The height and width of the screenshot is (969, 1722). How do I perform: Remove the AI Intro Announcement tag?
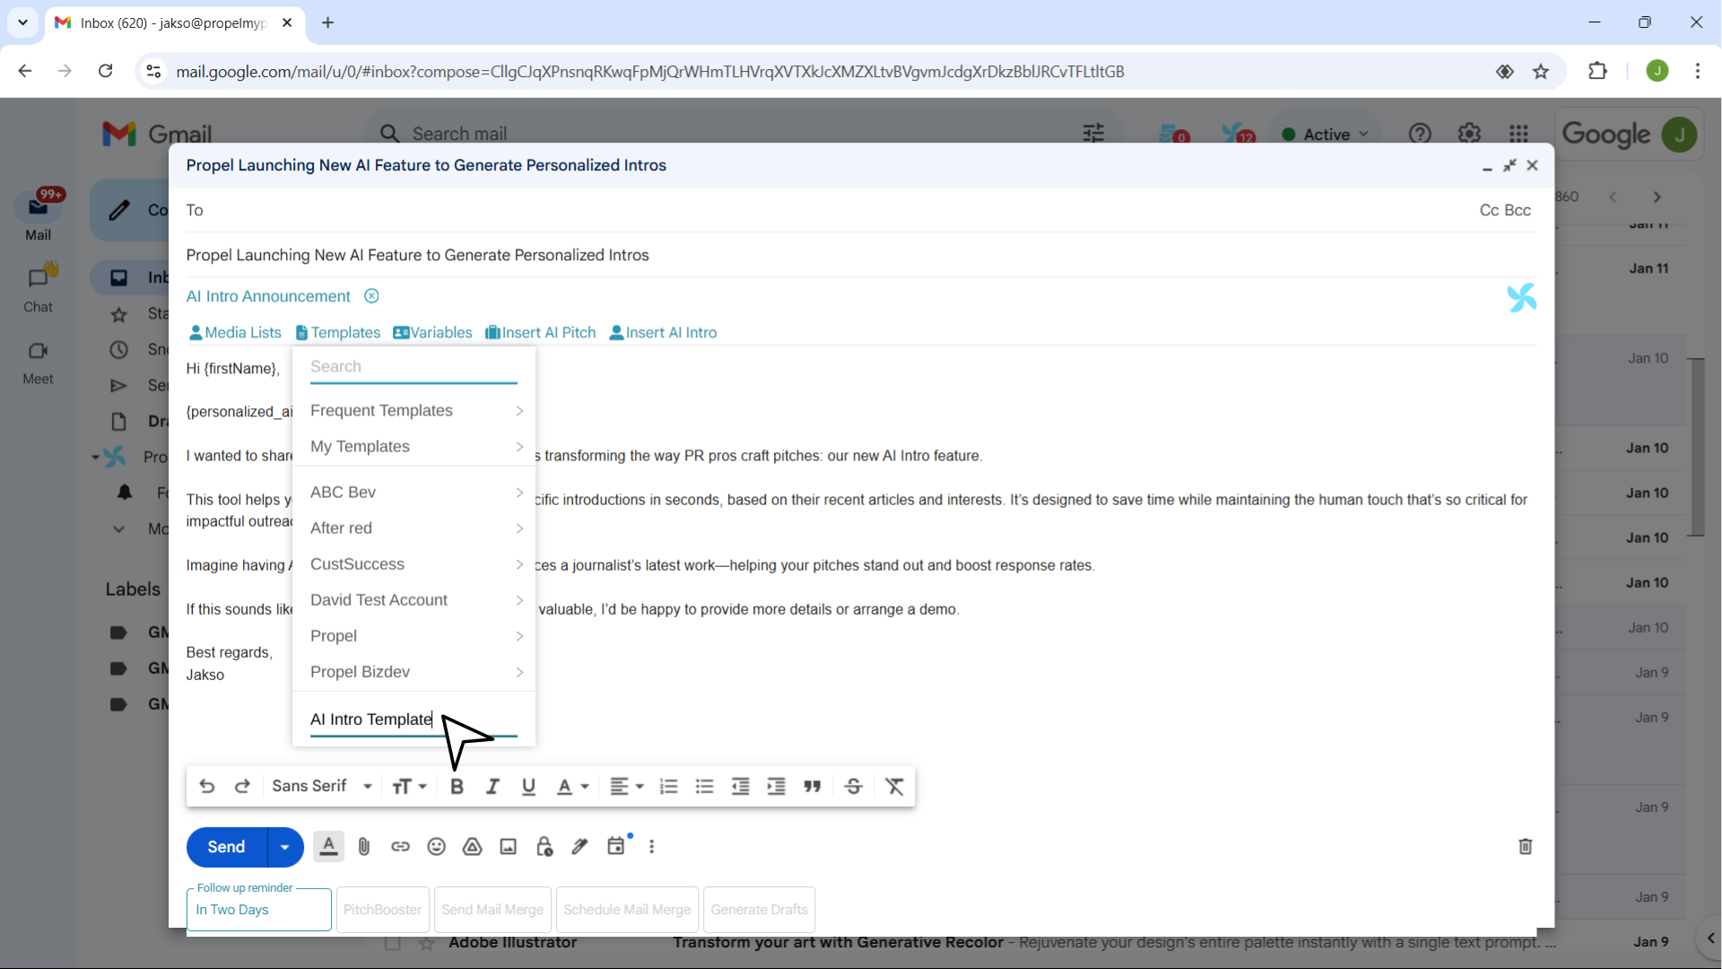(x=371, y=296)
